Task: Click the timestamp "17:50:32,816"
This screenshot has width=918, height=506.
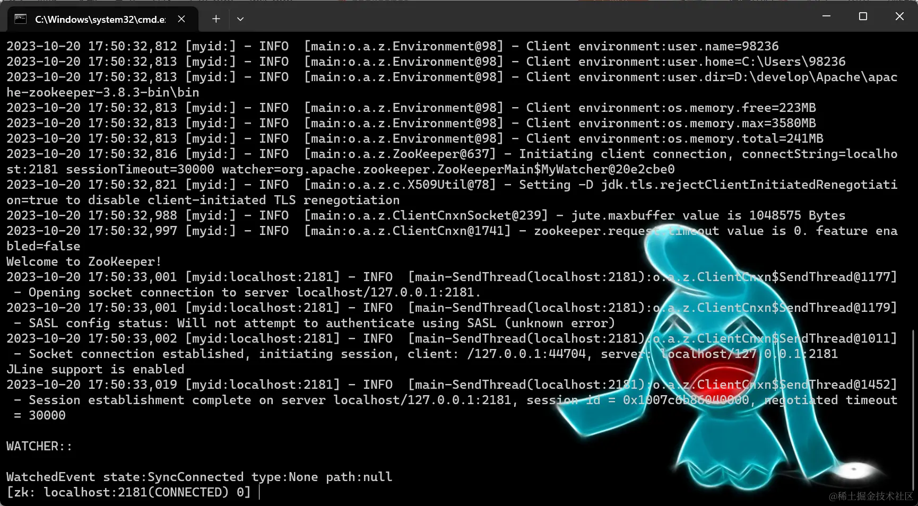Action: [x=133, y=154]
